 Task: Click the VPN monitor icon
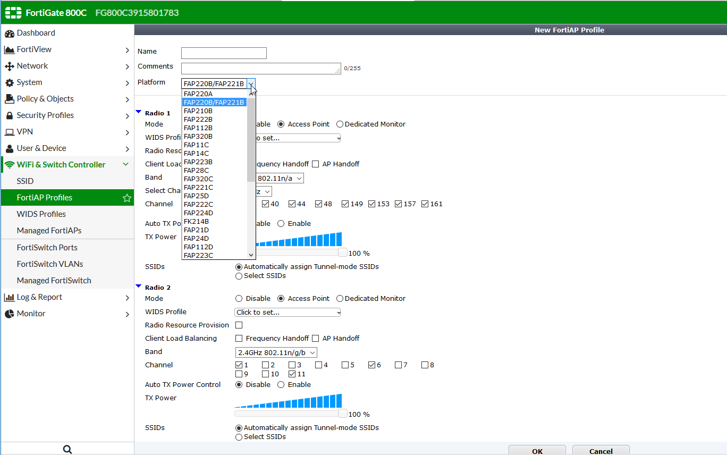pyautogui.click(x=9, y=132)
